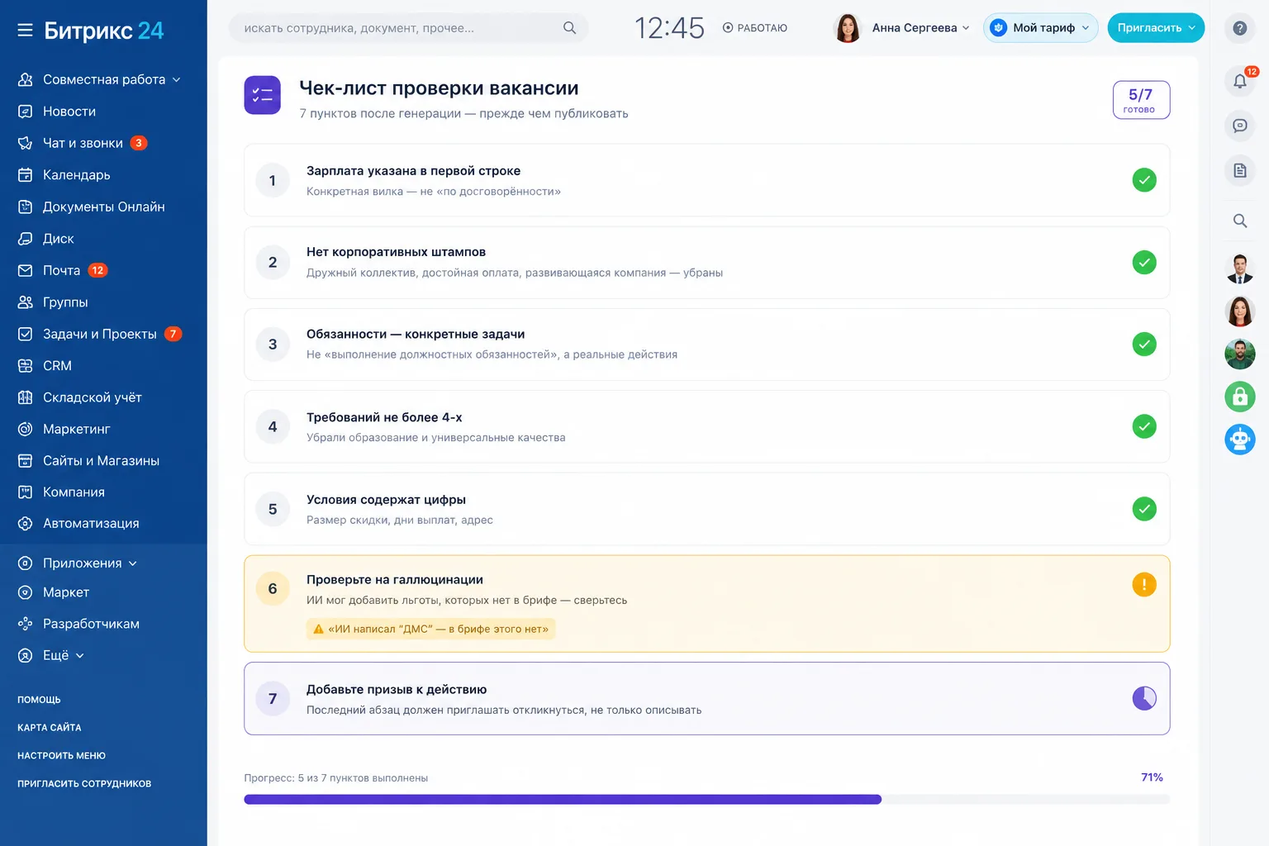Click the shield icon in the Мой тариф button
Screen dimensions: 1269x846
(x=998, y=28)
